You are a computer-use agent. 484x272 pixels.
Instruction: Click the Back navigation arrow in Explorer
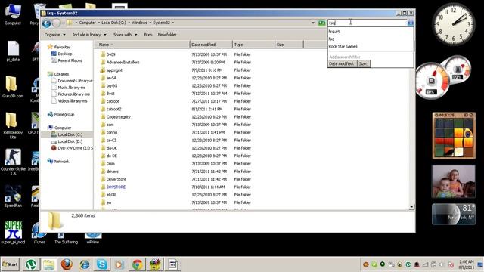(x=47, y=23)
